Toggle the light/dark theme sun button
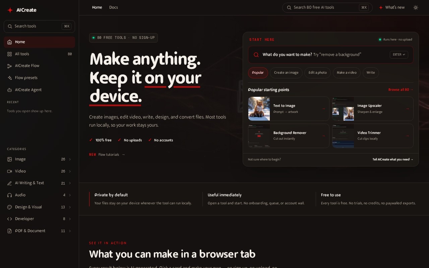 (x=416, y=7)
